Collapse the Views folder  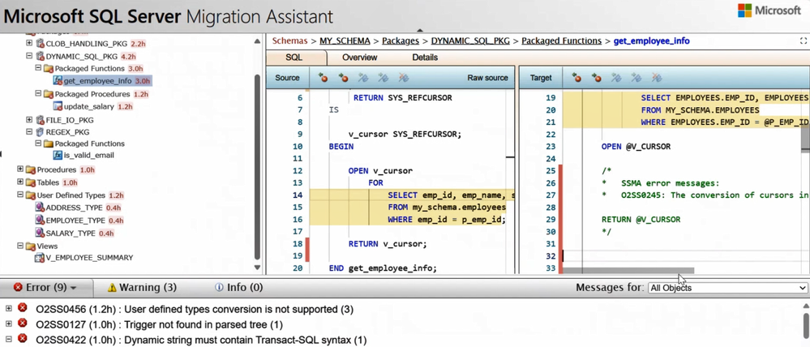point(20,246)
